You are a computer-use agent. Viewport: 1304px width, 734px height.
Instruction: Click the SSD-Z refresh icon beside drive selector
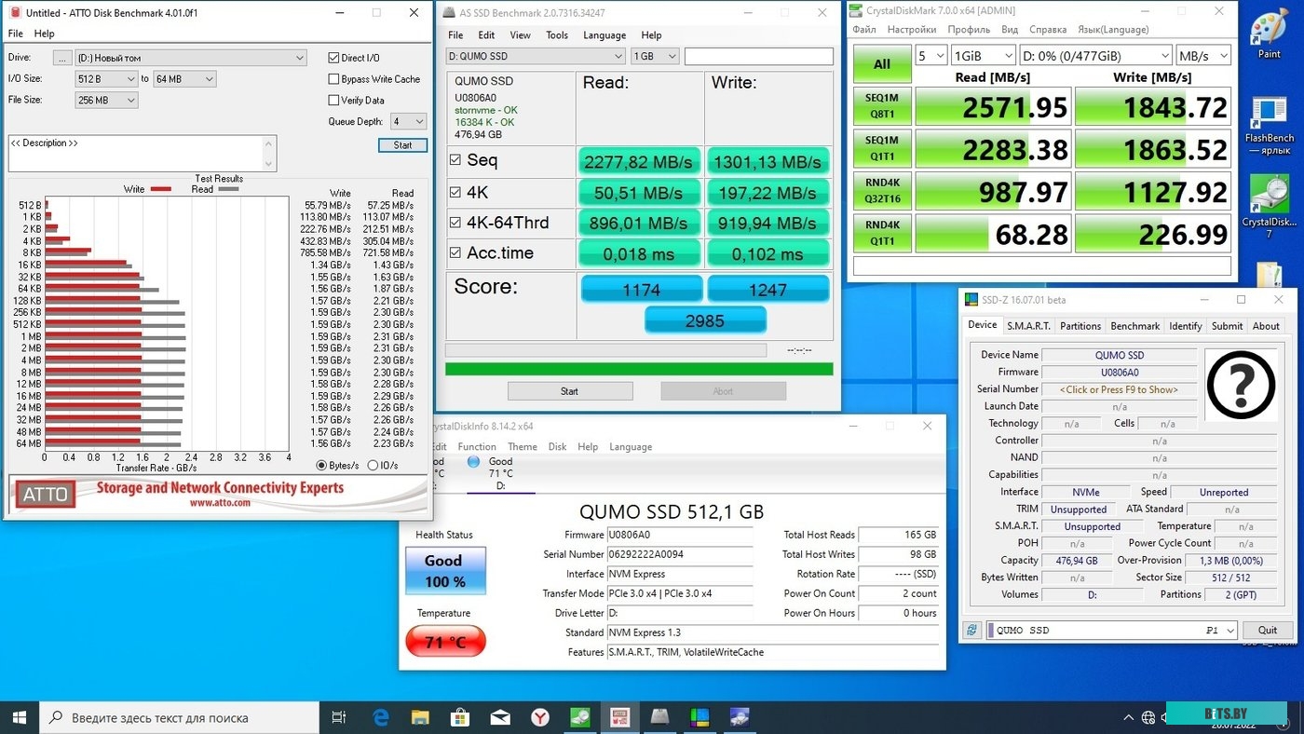pos(971,631)
